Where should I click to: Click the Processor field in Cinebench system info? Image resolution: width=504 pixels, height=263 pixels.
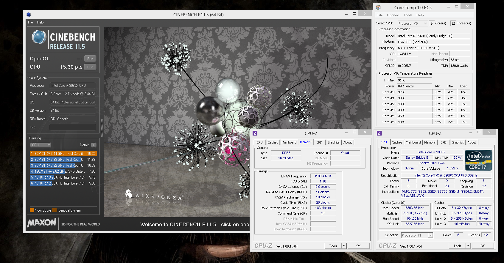tap(73, 86)
